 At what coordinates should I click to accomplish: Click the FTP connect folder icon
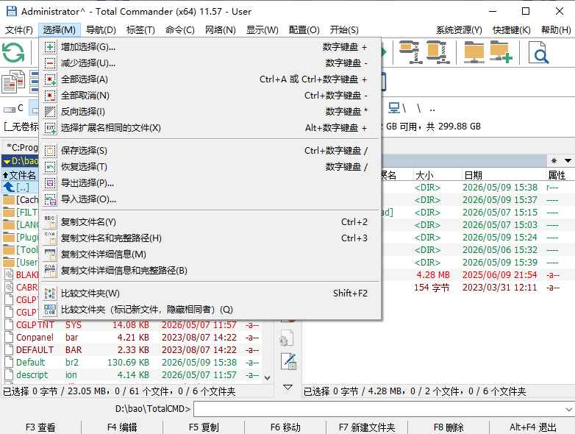click(x=474, y=52)
